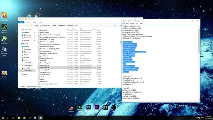Show hidden system tray icons
The width and height of the screenshot is (213, 120).
(x=194, y=118)
